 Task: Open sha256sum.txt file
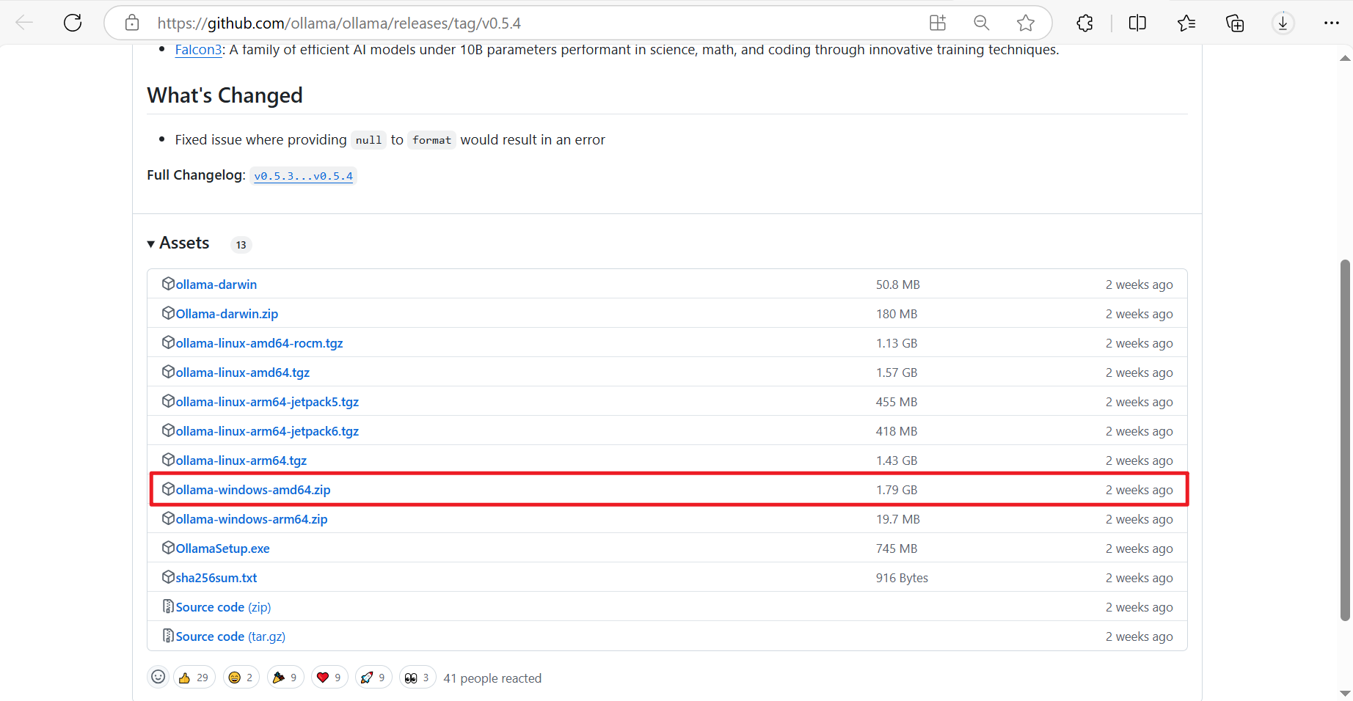pyautogui.click(x=216, y=578)
